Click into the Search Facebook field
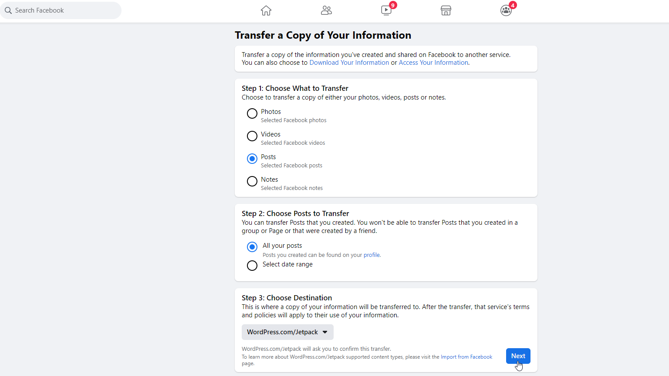 click(x=61, y=10)
